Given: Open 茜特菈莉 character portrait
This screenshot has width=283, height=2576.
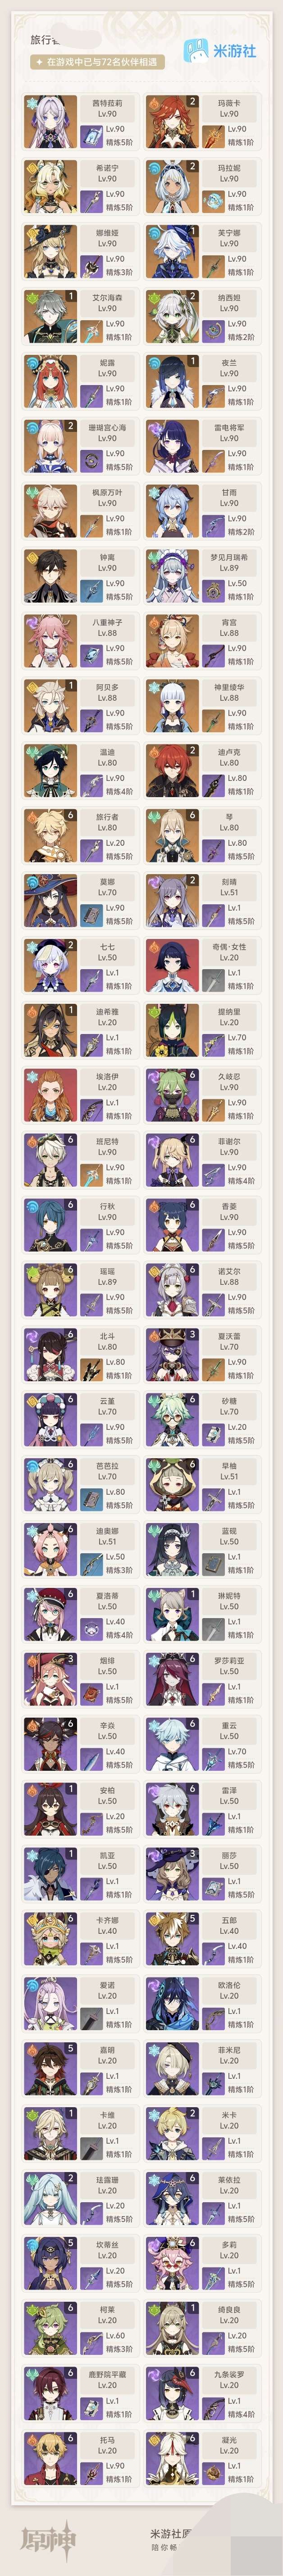Looking at the screenshot, I should (x=50, y=122).
